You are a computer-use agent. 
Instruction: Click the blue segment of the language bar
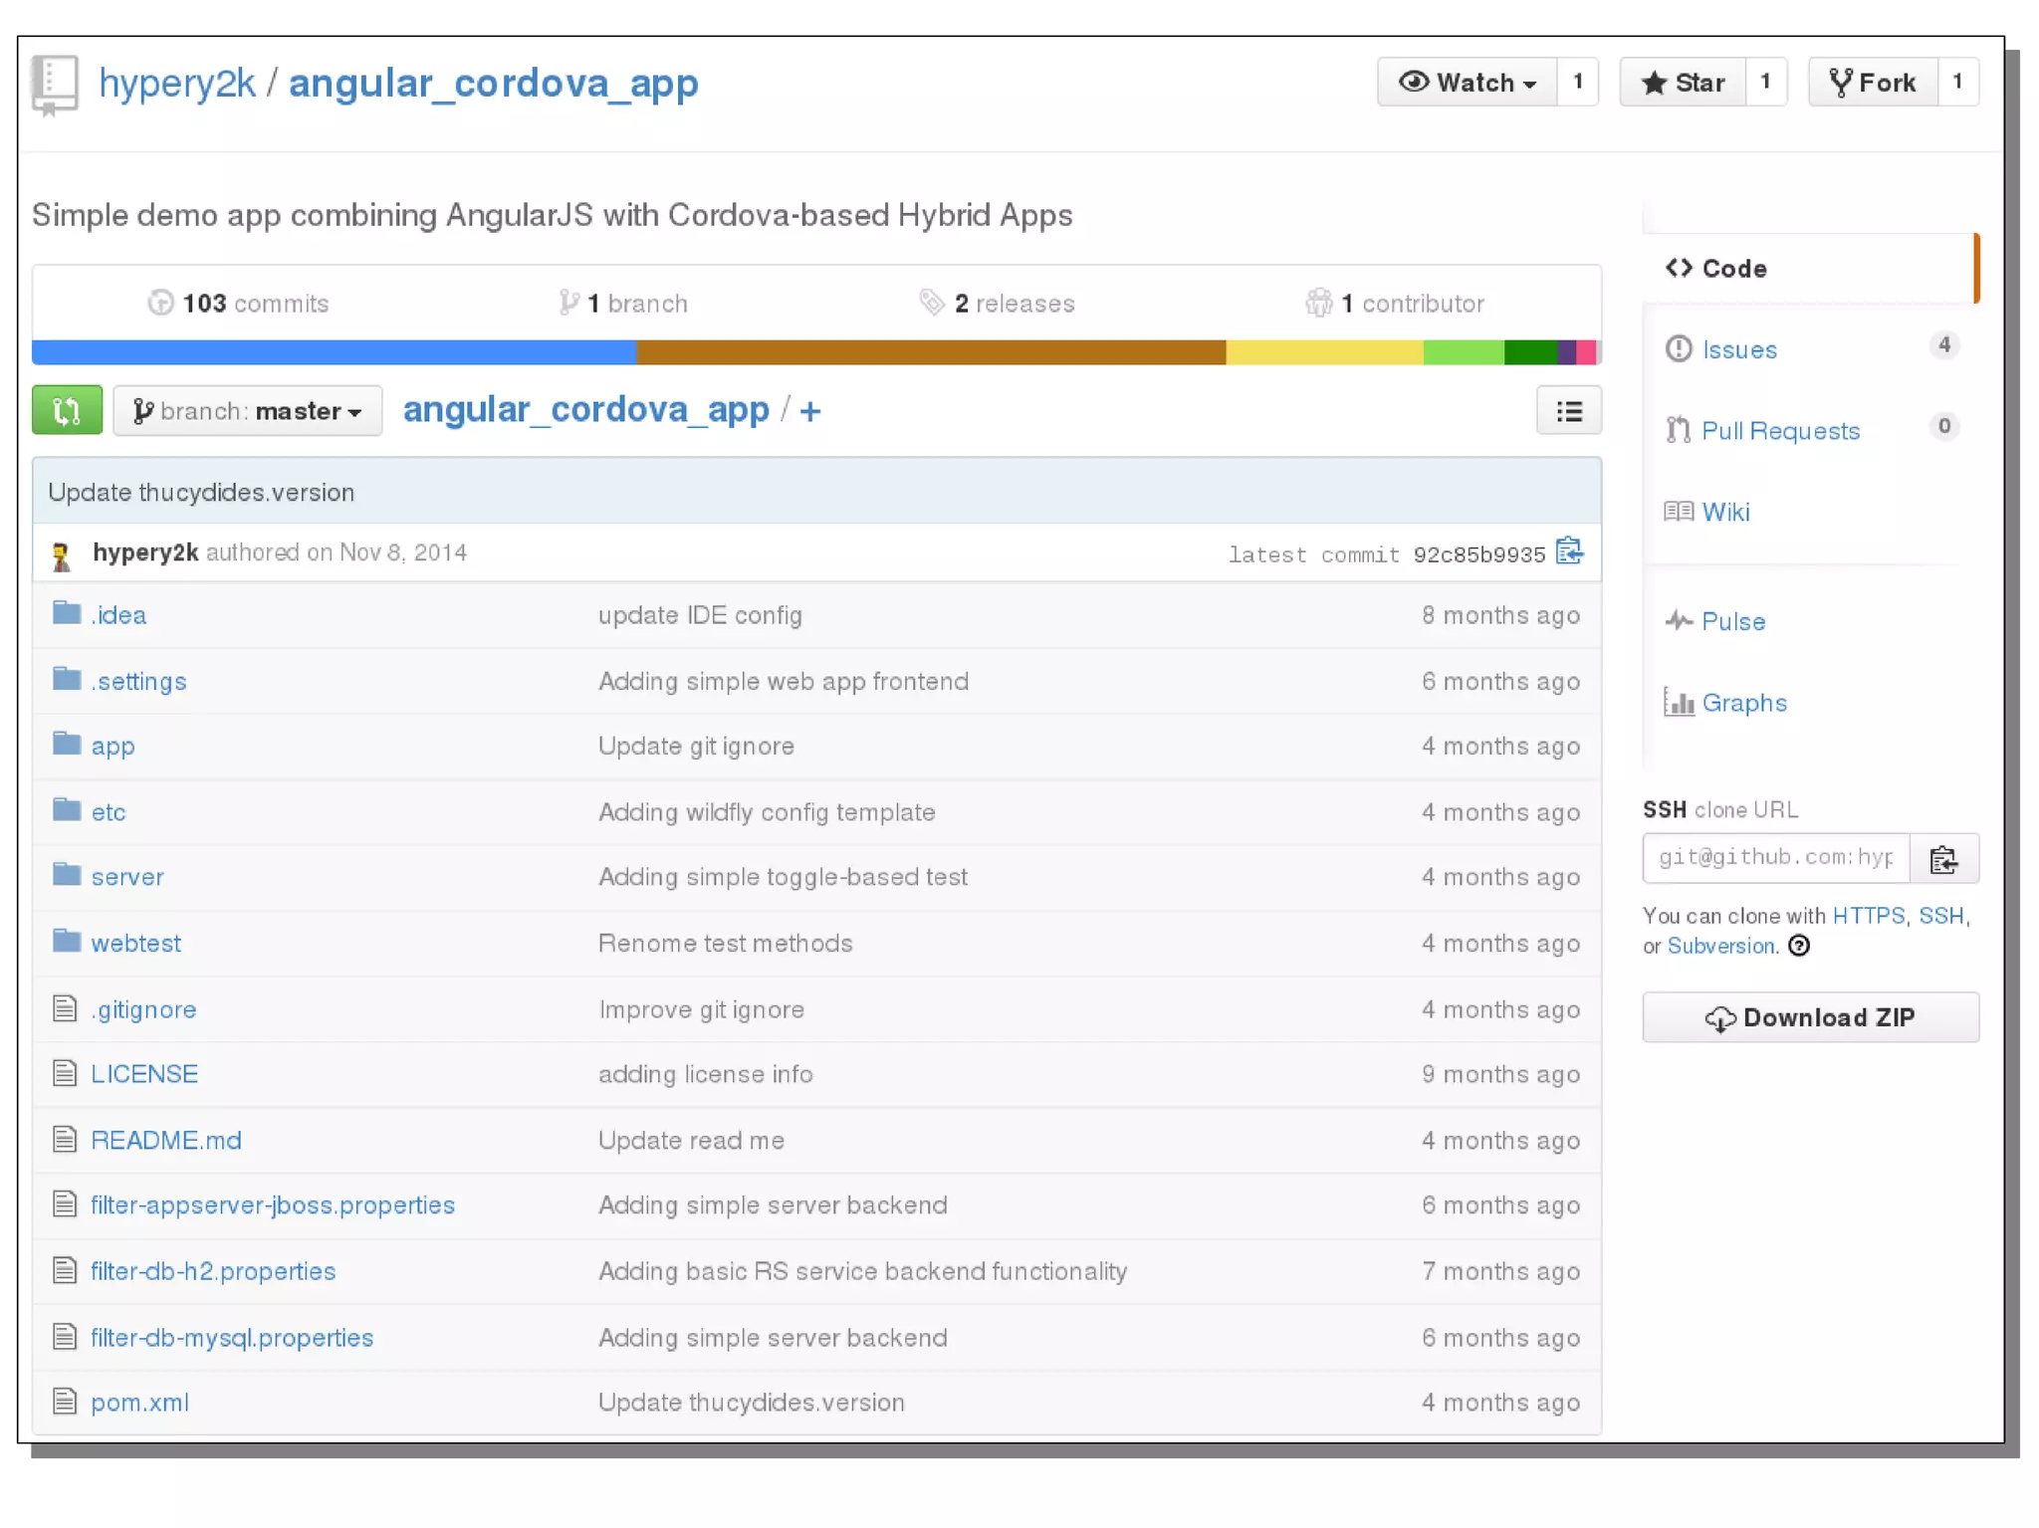click(334, 352)
